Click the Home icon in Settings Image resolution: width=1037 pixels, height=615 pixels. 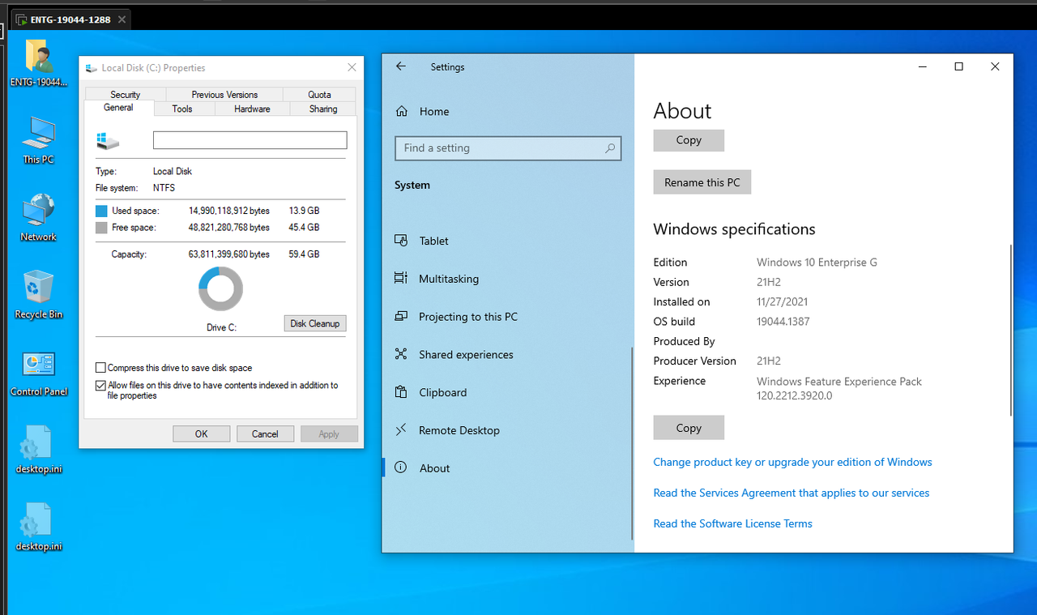point(400,111)
